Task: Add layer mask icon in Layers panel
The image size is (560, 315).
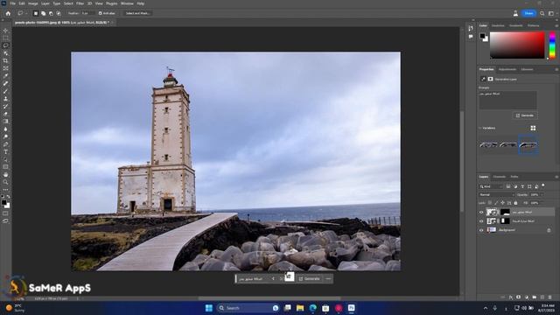Action: (x=519, y=297)
